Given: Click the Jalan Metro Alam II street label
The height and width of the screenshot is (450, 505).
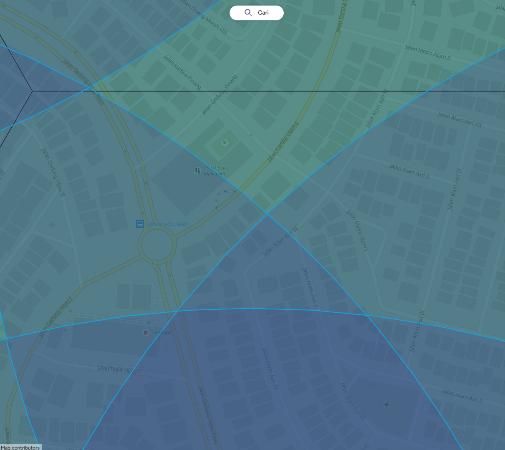Looking at the screenshot, I should click(427, 53).
